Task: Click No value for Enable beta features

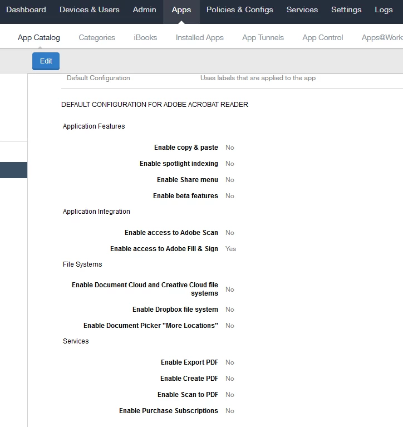Action: 229,196
